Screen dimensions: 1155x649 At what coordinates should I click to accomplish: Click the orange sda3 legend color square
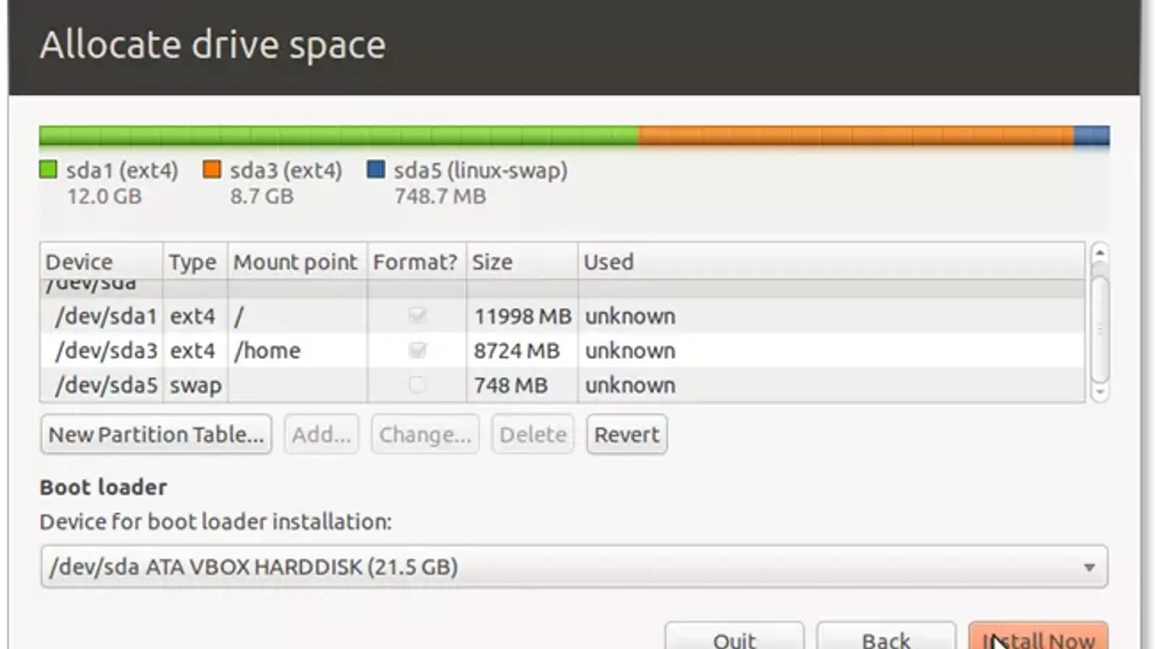[212, 170]
